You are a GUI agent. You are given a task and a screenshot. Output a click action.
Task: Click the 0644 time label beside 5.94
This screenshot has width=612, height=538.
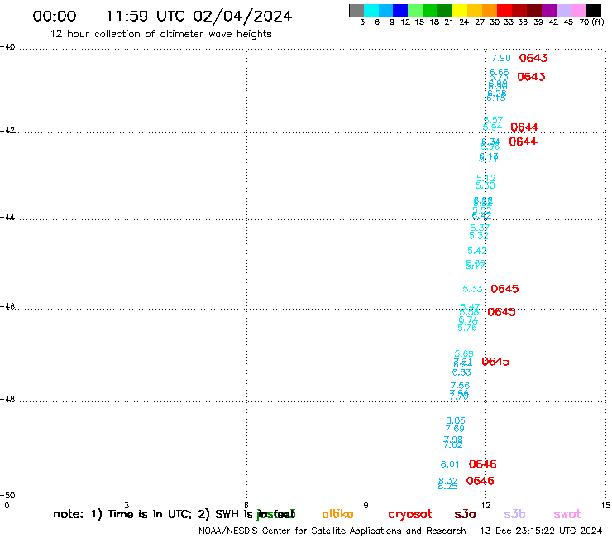coord(524,127)
